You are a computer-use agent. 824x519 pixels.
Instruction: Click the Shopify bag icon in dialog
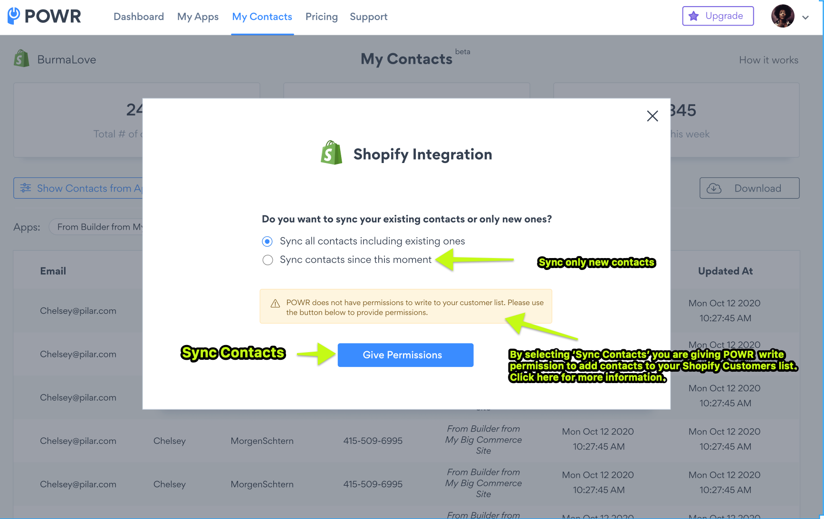pos(331,153)
